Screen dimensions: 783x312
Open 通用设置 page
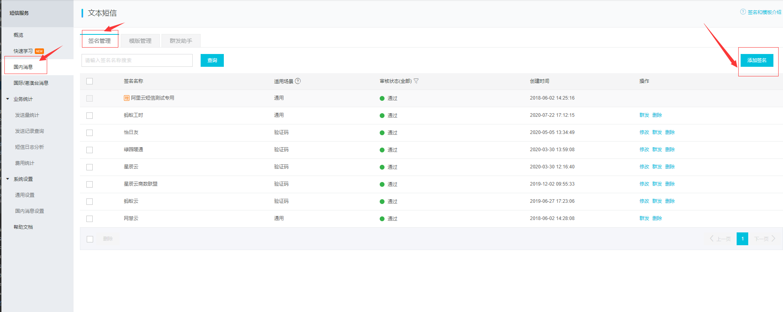tap(25, 195)
